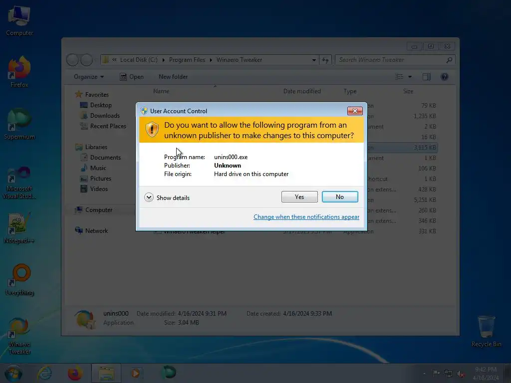Screen dimensions: 511x383
Task: Launch Supermium from taskbar
Action: coord(169,372)
